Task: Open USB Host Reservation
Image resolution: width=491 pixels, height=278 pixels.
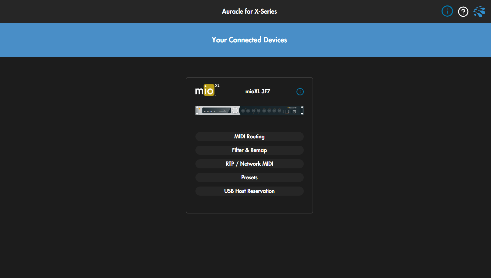Action: pyautogui.click(x=249, y=191)
